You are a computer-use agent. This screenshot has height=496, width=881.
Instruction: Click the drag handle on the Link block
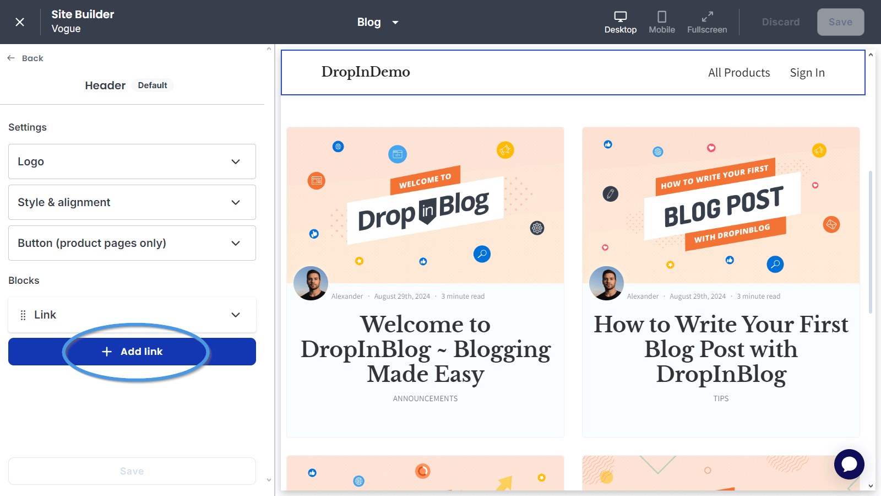point(23,315)
